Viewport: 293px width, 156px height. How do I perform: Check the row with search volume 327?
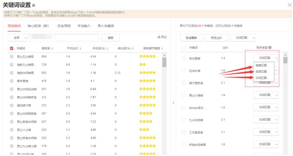coord(12,89)
